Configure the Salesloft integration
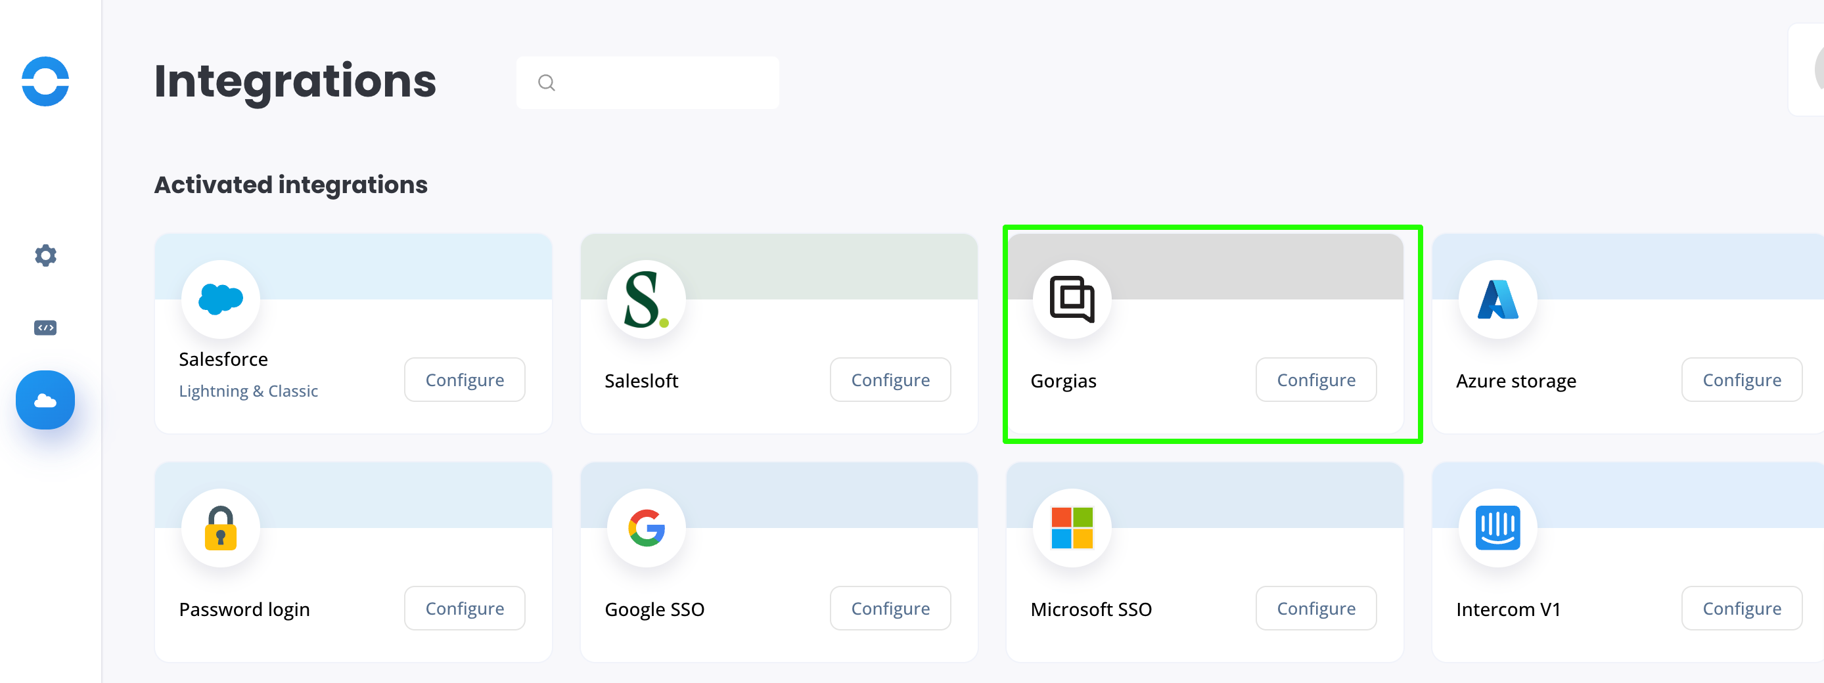 [x=890, y=380]
